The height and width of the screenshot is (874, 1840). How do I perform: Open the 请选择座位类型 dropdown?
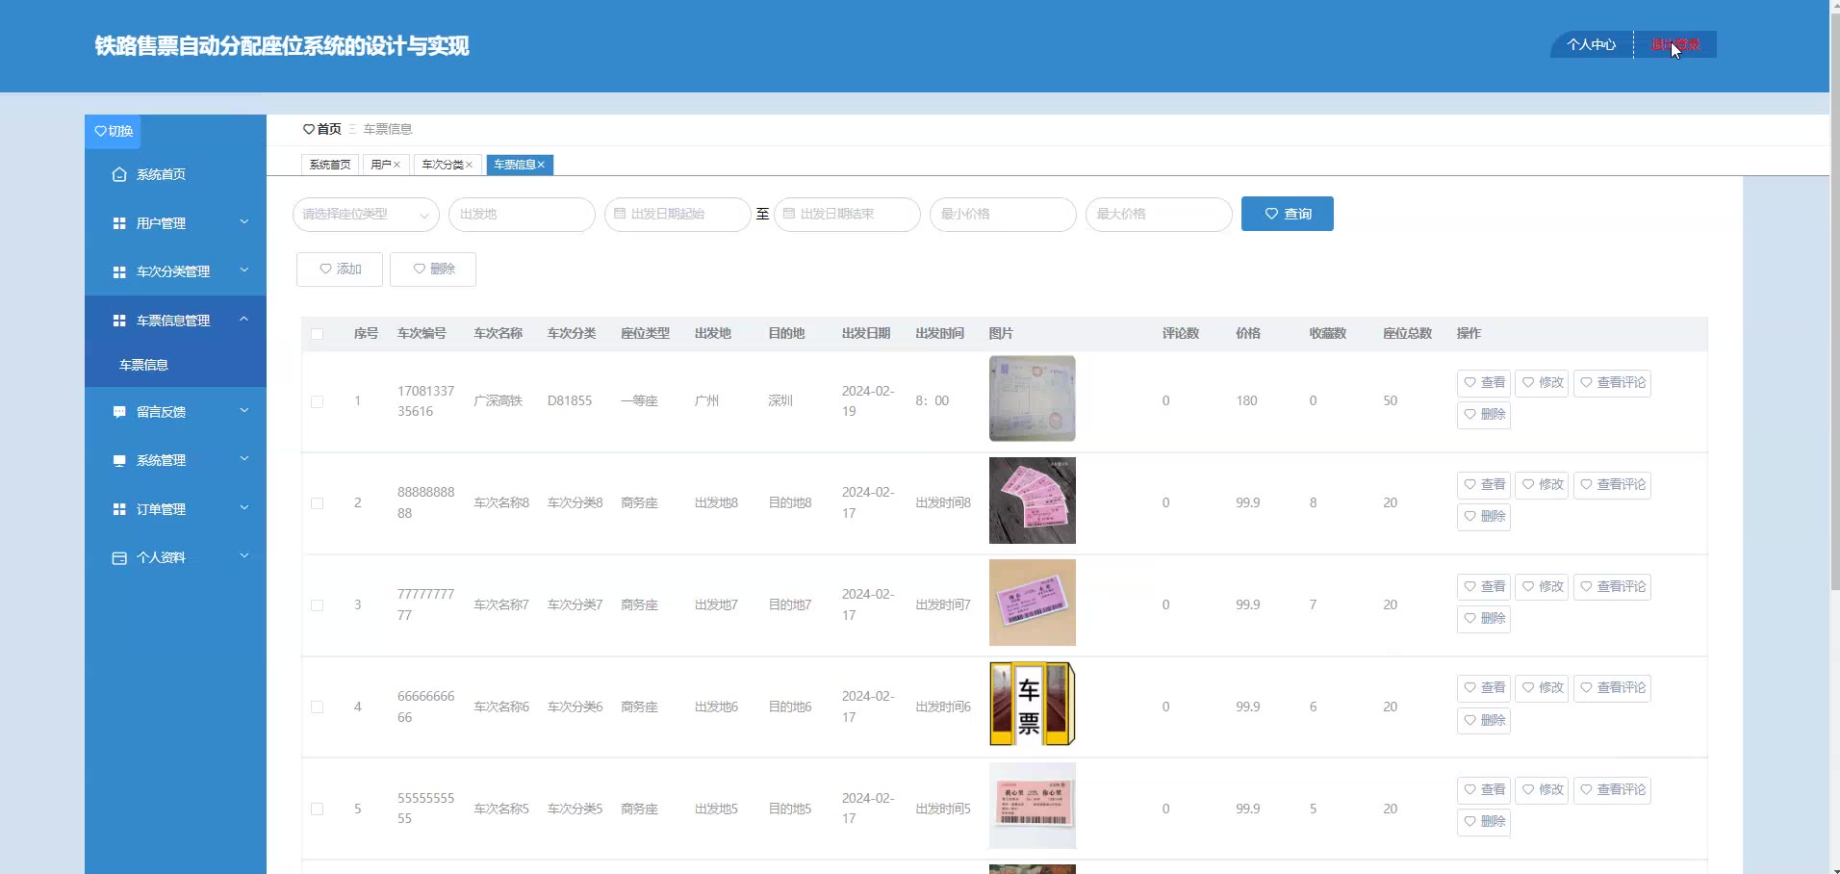click(x=366, y=214)
